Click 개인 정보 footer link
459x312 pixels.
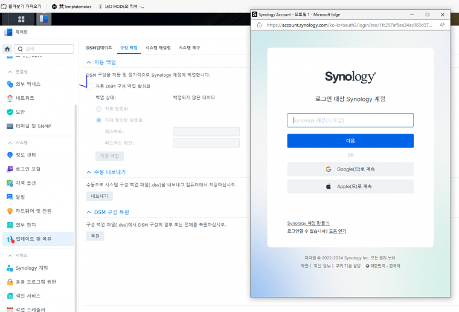322,266
